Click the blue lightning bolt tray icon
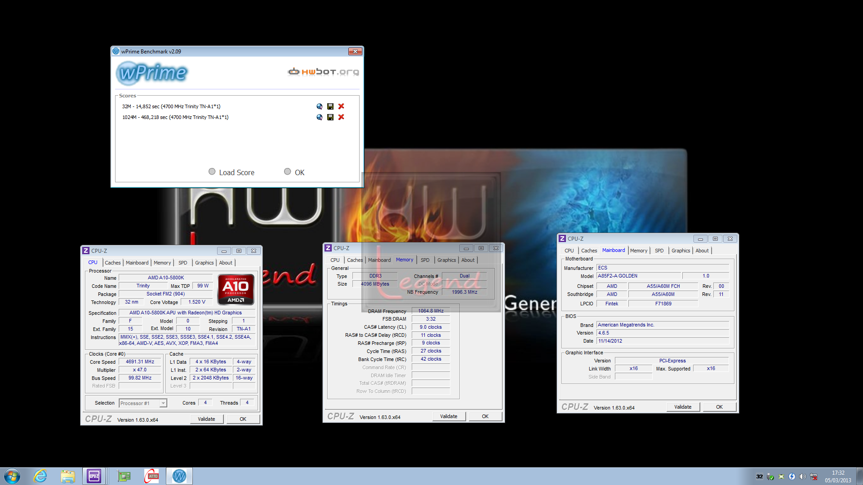This screenshot has height=485, width=863. [x=792, y=476]
